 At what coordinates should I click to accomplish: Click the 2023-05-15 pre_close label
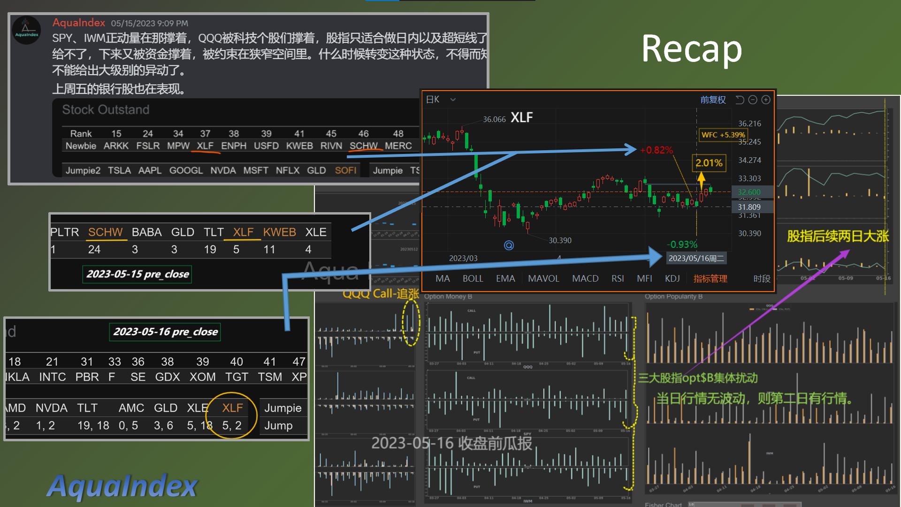(x=137, y=274)
